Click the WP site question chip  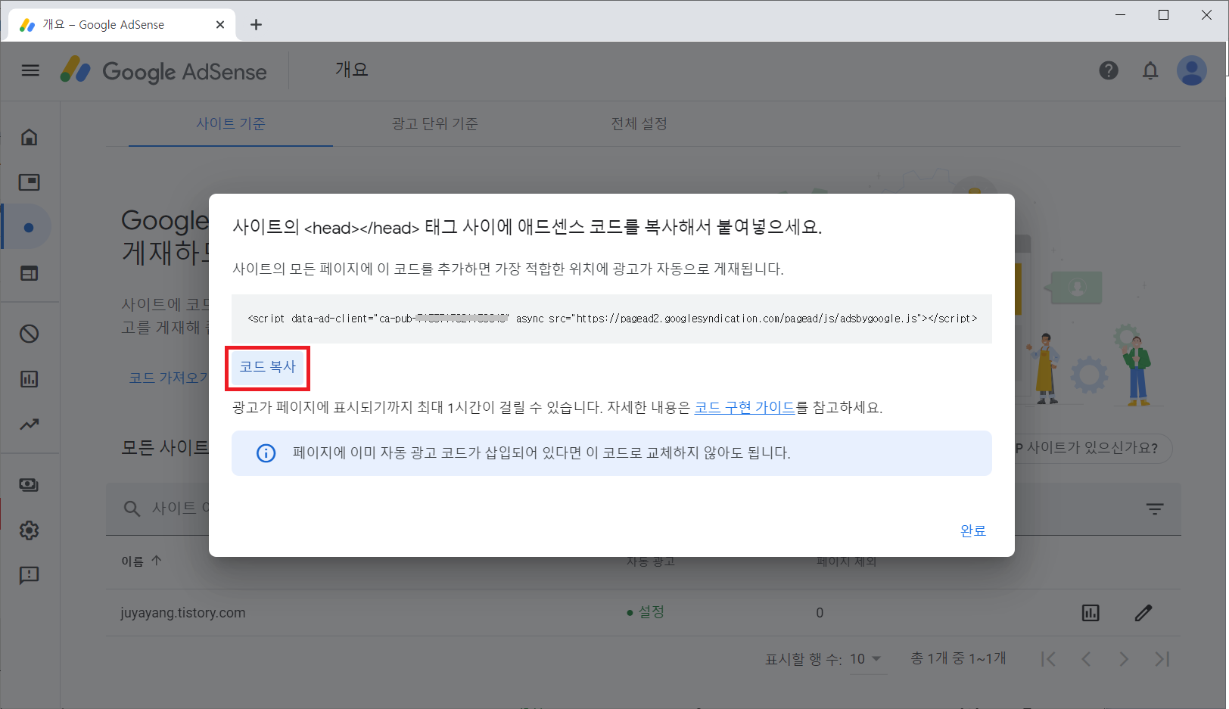(1094, 448)
